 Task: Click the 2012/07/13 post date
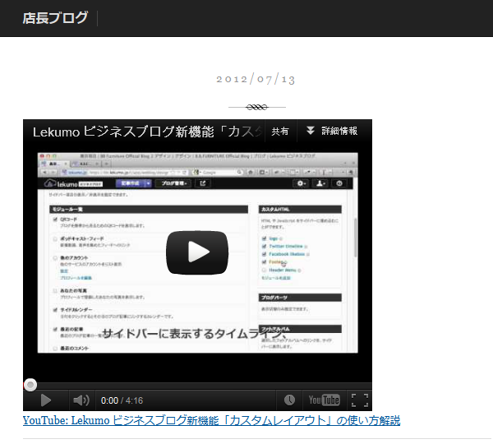point(256,79)
